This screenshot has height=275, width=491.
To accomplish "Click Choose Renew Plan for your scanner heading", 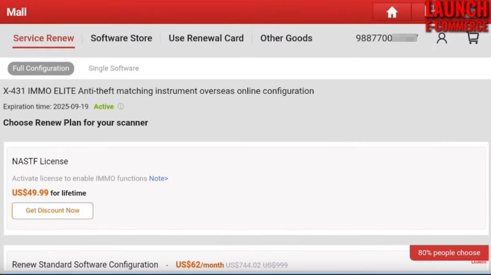I will pos(75,123).
